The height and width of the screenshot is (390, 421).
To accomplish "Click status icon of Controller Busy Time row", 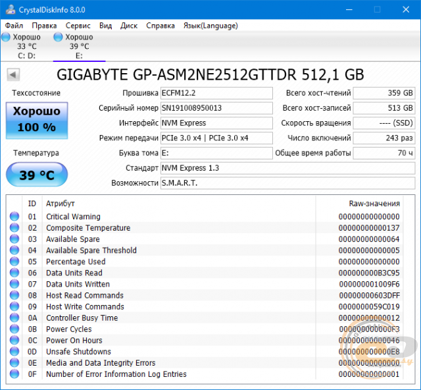I will [14, 318].
